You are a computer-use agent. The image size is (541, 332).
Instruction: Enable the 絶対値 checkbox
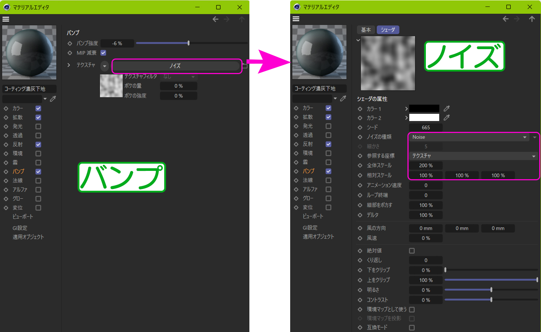[x=412, y=251]
